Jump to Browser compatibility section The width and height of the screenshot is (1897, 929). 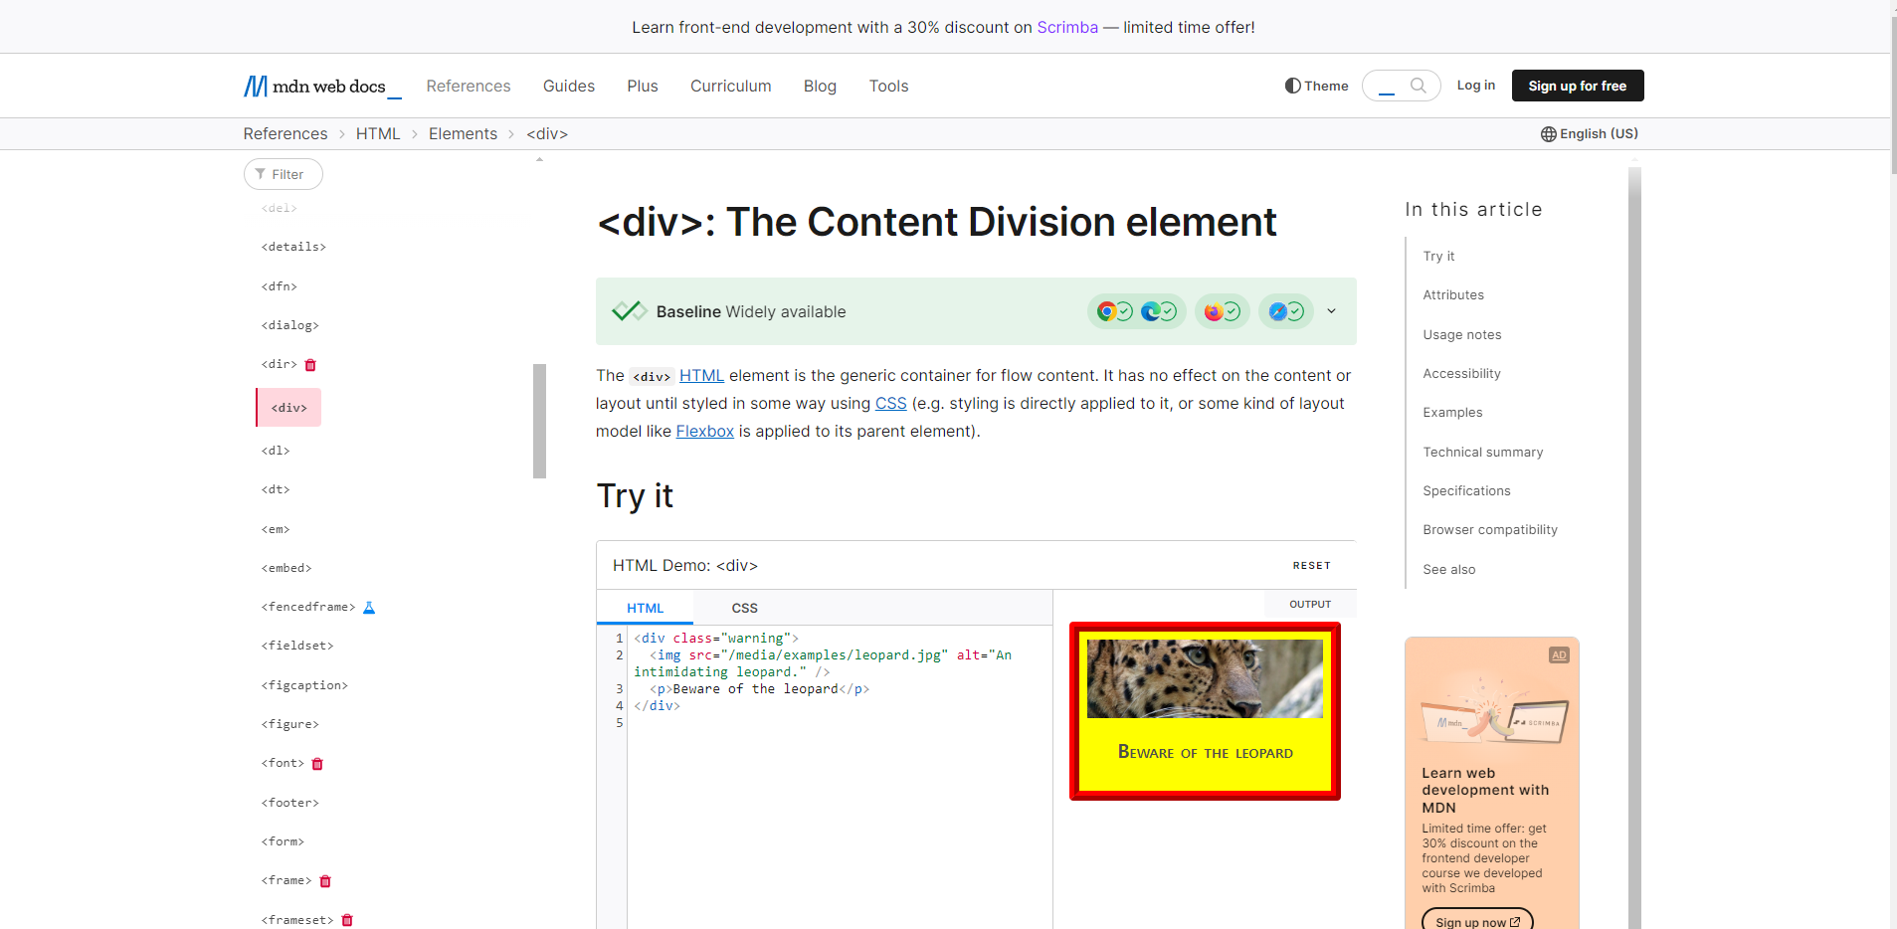pos(1490,530)
